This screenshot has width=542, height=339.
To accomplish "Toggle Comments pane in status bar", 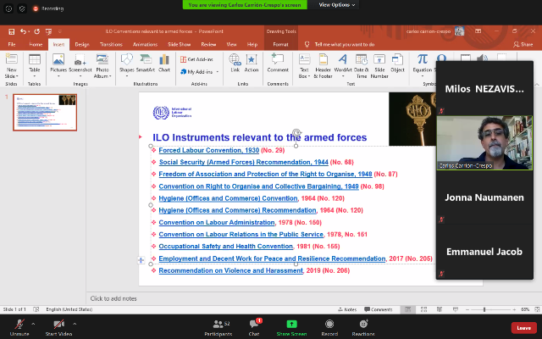I will tap(379, 309).
